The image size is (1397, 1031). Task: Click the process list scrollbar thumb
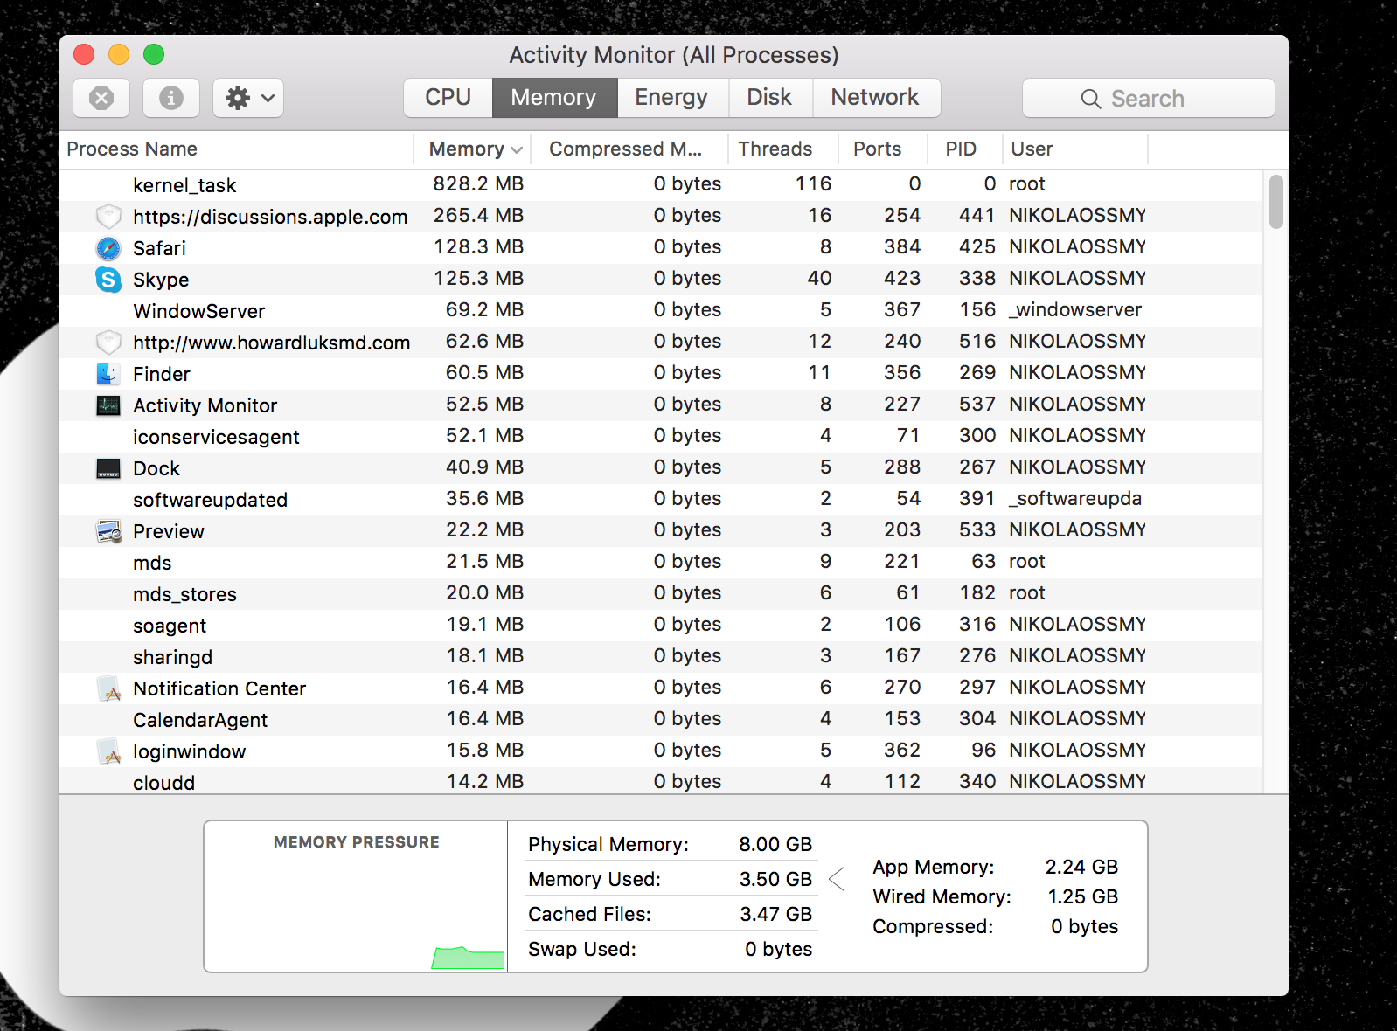[x=1276, y=202]
